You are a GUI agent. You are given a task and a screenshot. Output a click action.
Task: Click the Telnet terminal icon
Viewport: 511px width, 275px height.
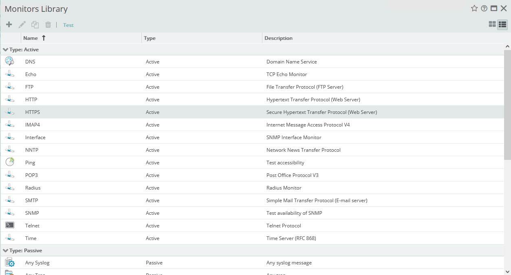coord(10,225)
